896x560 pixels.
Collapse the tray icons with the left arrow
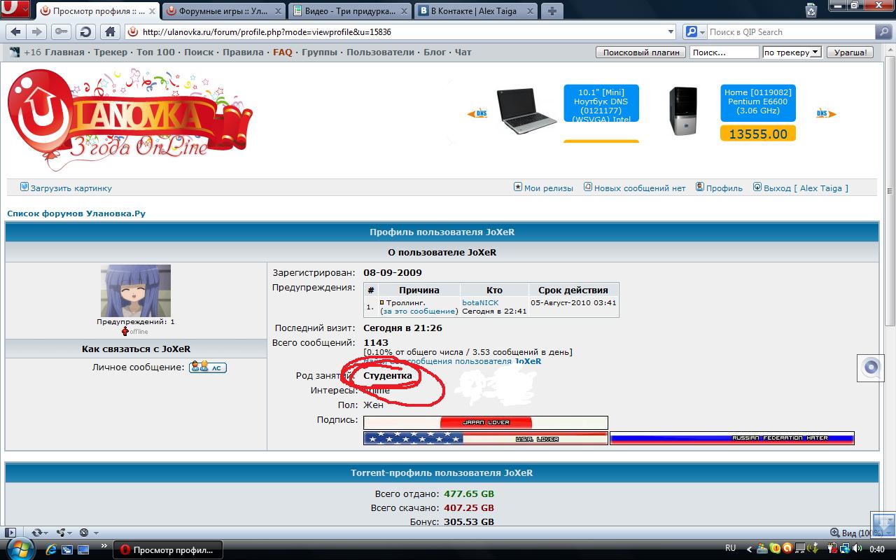749,550
